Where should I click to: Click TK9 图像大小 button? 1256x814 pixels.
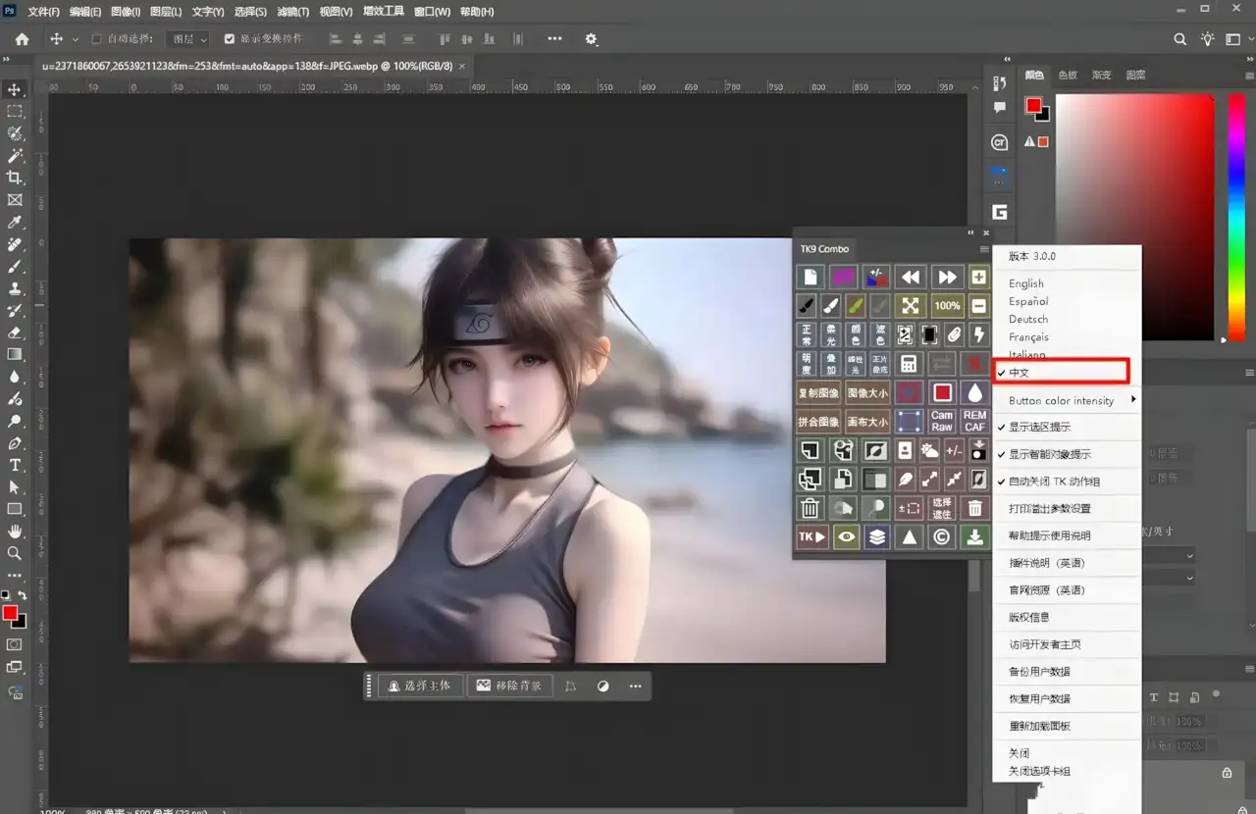coord(867,393)
